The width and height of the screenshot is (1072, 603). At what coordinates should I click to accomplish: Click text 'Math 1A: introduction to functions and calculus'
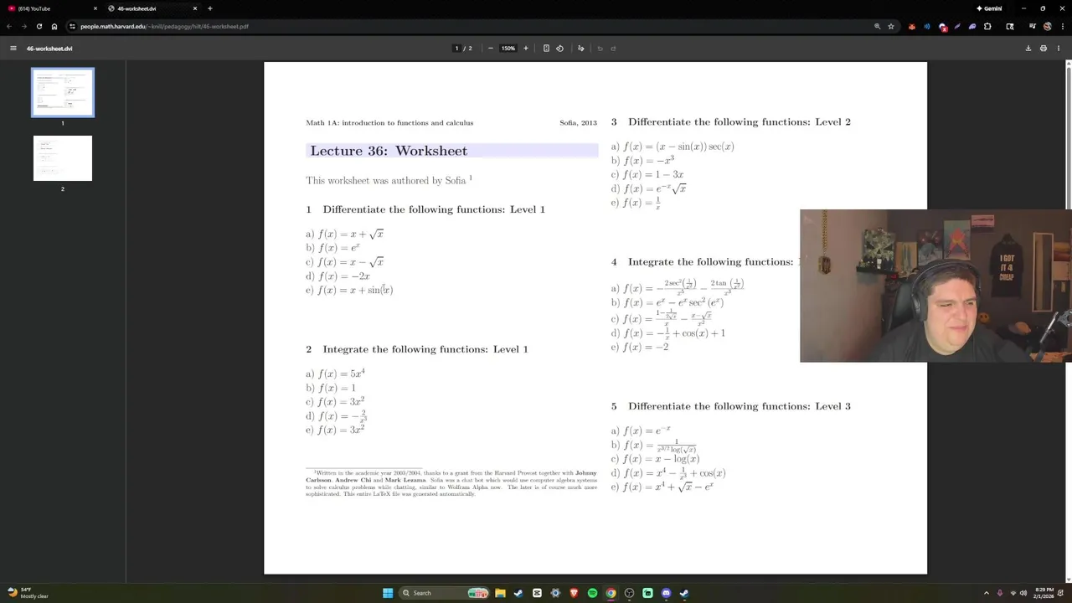click(389, 123)
